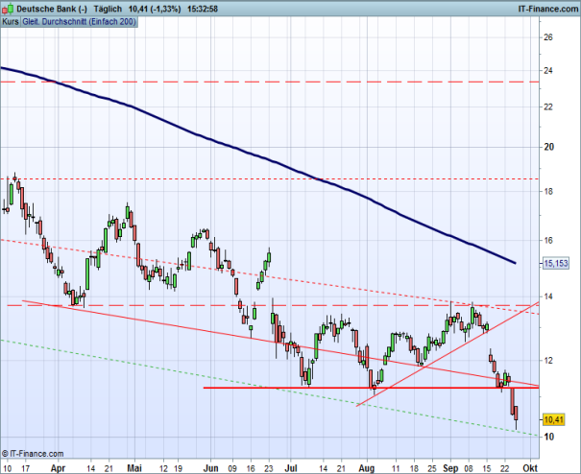
Task: Click the yellow 10,41 current price tag
Action: [553, 419]
